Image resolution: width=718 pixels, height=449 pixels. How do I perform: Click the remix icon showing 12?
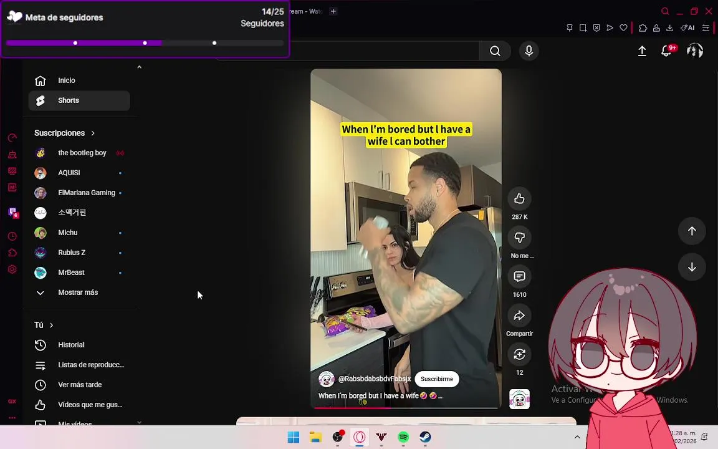click(x=519, y=354)
